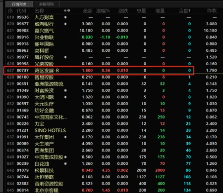Sort by the 涨跌 column header
223x193 pixels.
click(123, 11)
